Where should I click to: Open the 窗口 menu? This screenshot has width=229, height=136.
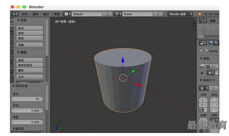[x=46, y=14]
